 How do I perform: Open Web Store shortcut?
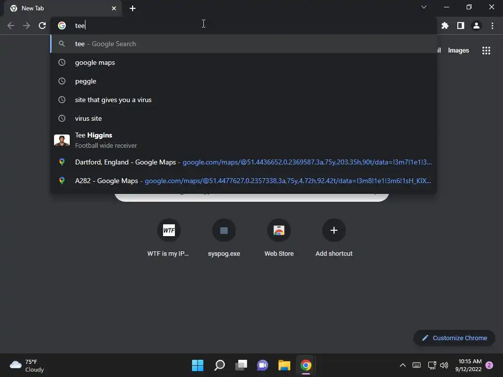(279, 238)
